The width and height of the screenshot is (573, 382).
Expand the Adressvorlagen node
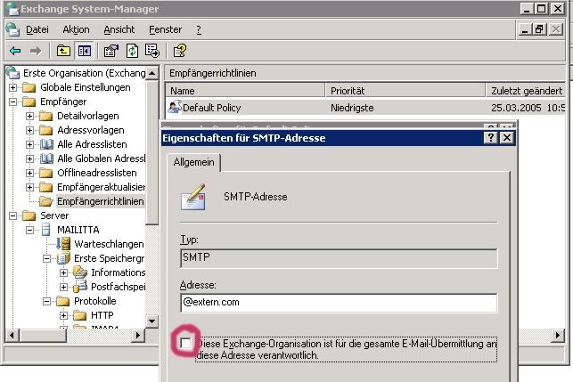pos(30,130)
